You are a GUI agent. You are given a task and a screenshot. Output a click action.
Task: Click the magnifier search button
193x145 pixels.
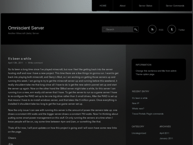click(x=136, y=29)
